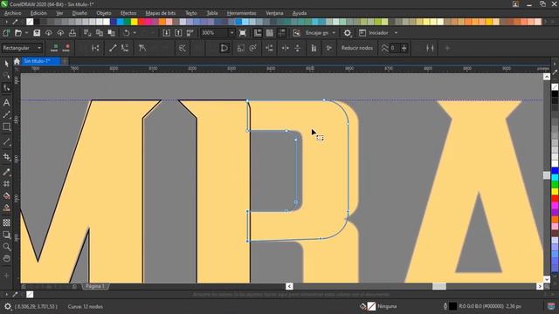
Task: Select the Eyedropper tool in toolbox
Action: (6, 173)
